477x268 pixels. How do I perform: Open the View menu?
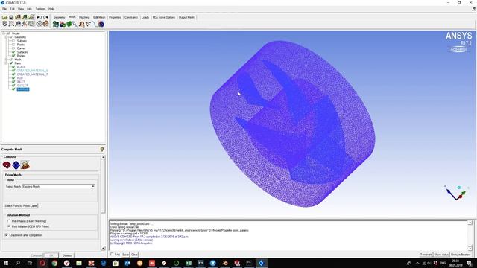click(x=21, y=9)
